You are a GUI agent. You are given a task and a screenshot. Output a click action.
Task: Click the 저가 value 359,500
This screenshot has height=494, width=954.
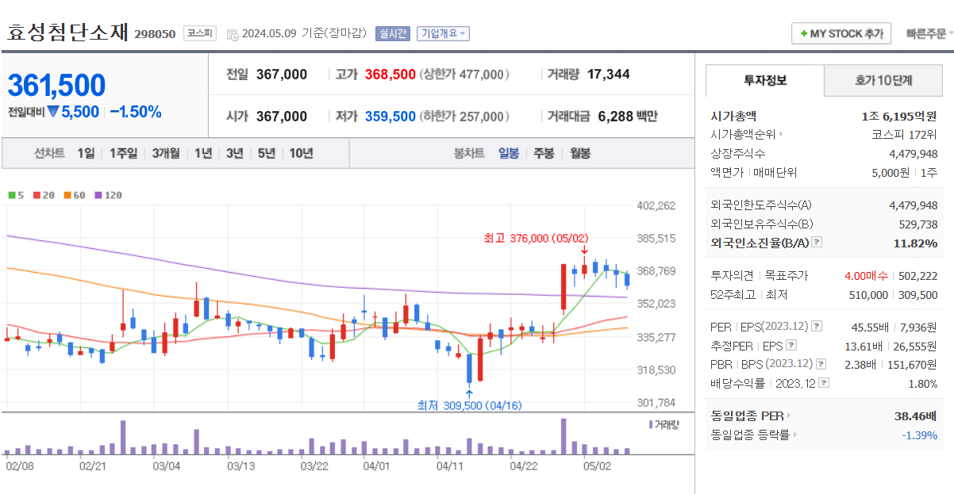coord(390,117)
